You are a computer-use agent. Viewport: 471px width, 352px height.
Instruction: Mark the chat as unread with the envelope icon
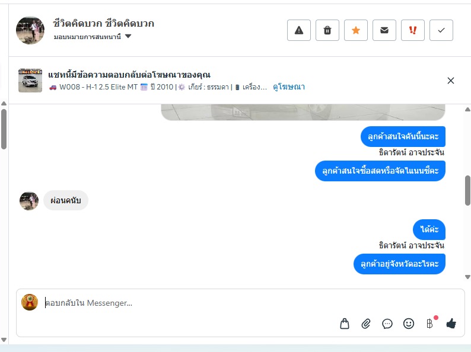[384, 30]
